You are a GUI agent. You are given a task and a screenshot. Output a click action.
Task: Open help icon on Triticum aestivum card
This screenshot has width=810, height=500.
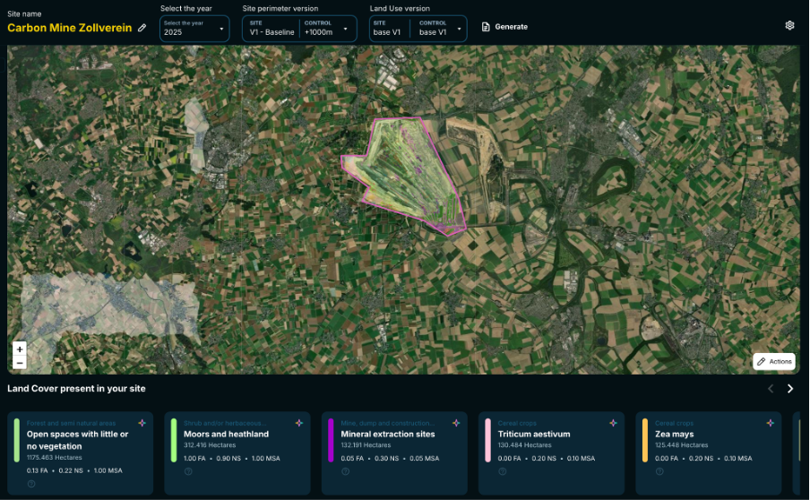pos(503,484)
